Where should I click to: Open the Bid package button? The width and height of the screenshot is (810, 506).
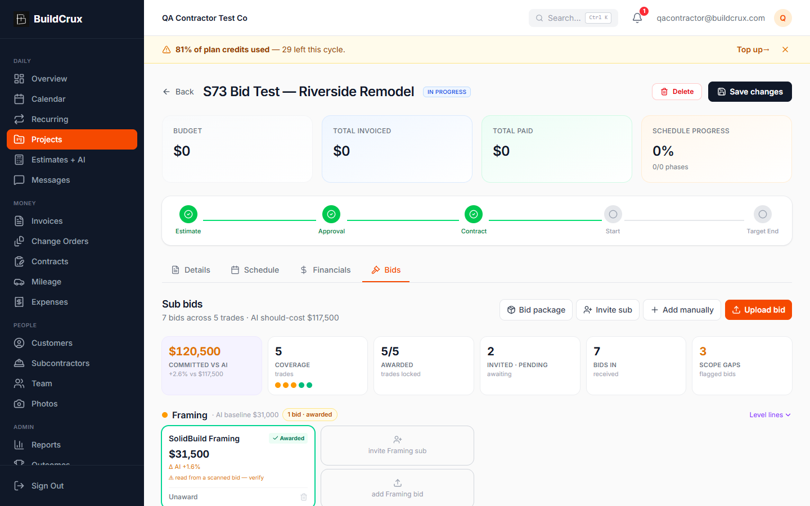(x=536, y=310)
